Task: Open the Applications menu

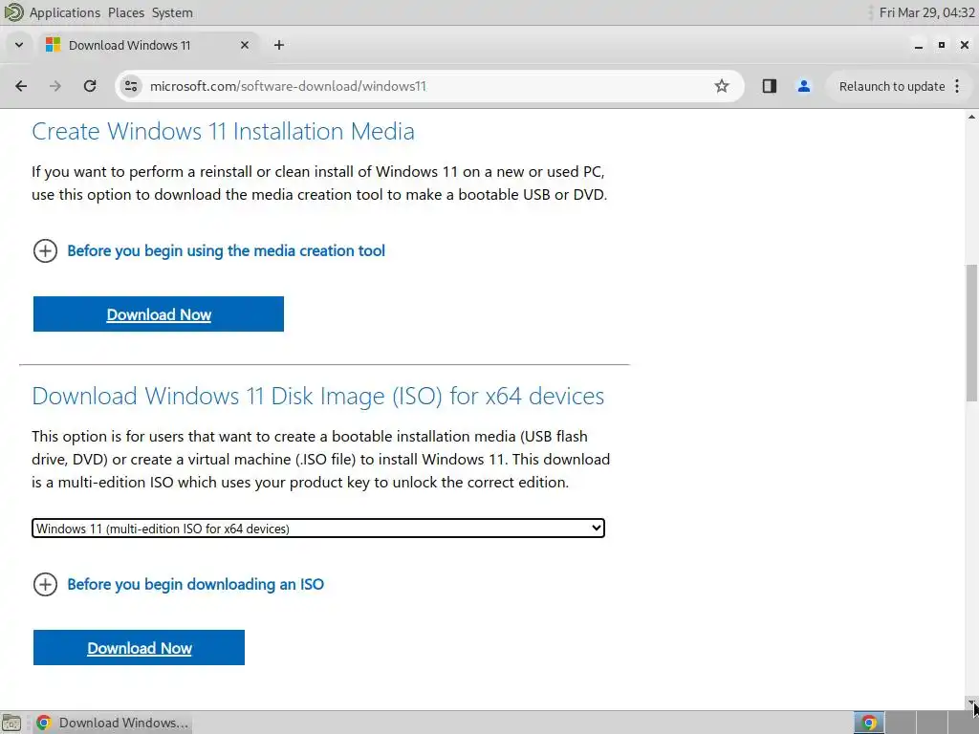Action: click(64, 12)
